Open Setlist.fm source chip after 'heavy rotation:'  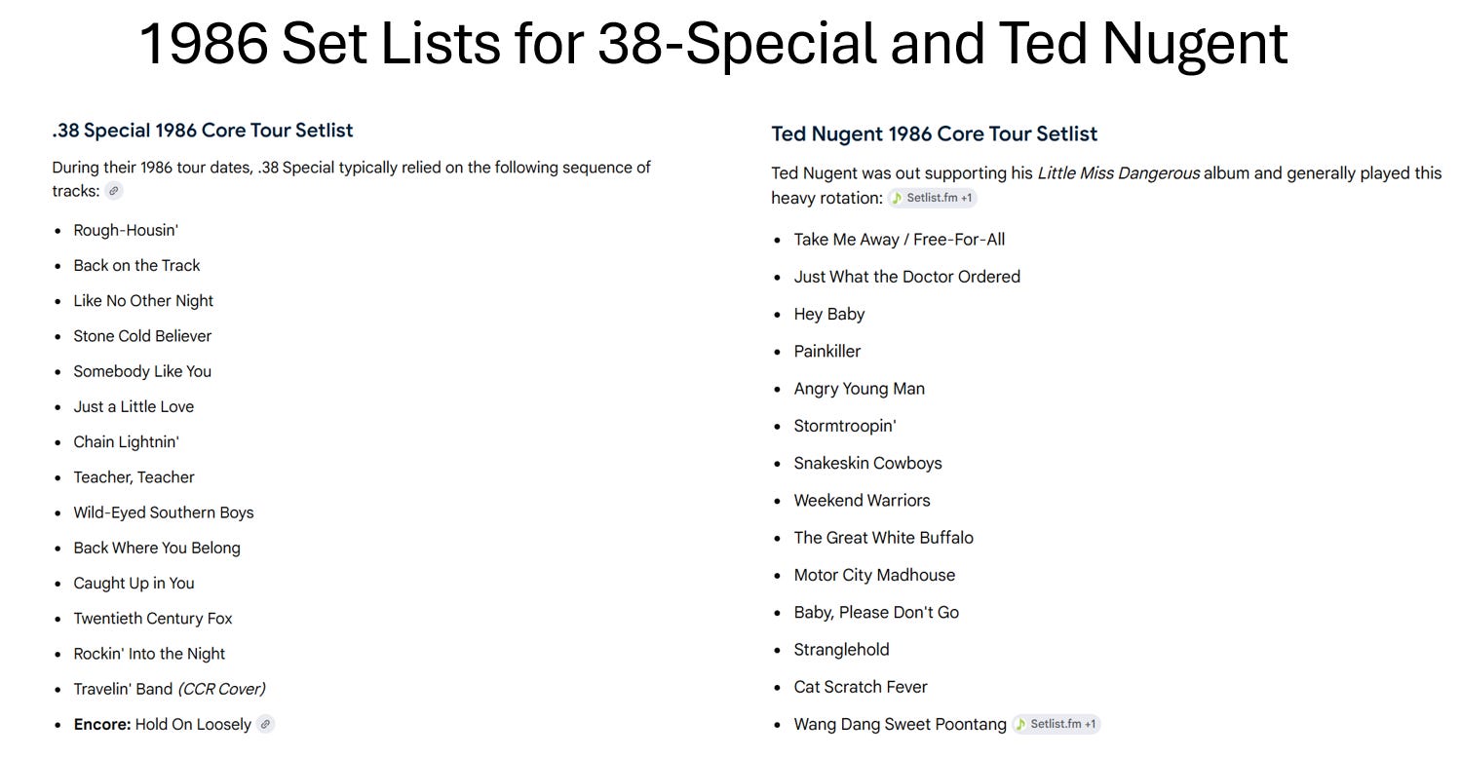point(933,198)
